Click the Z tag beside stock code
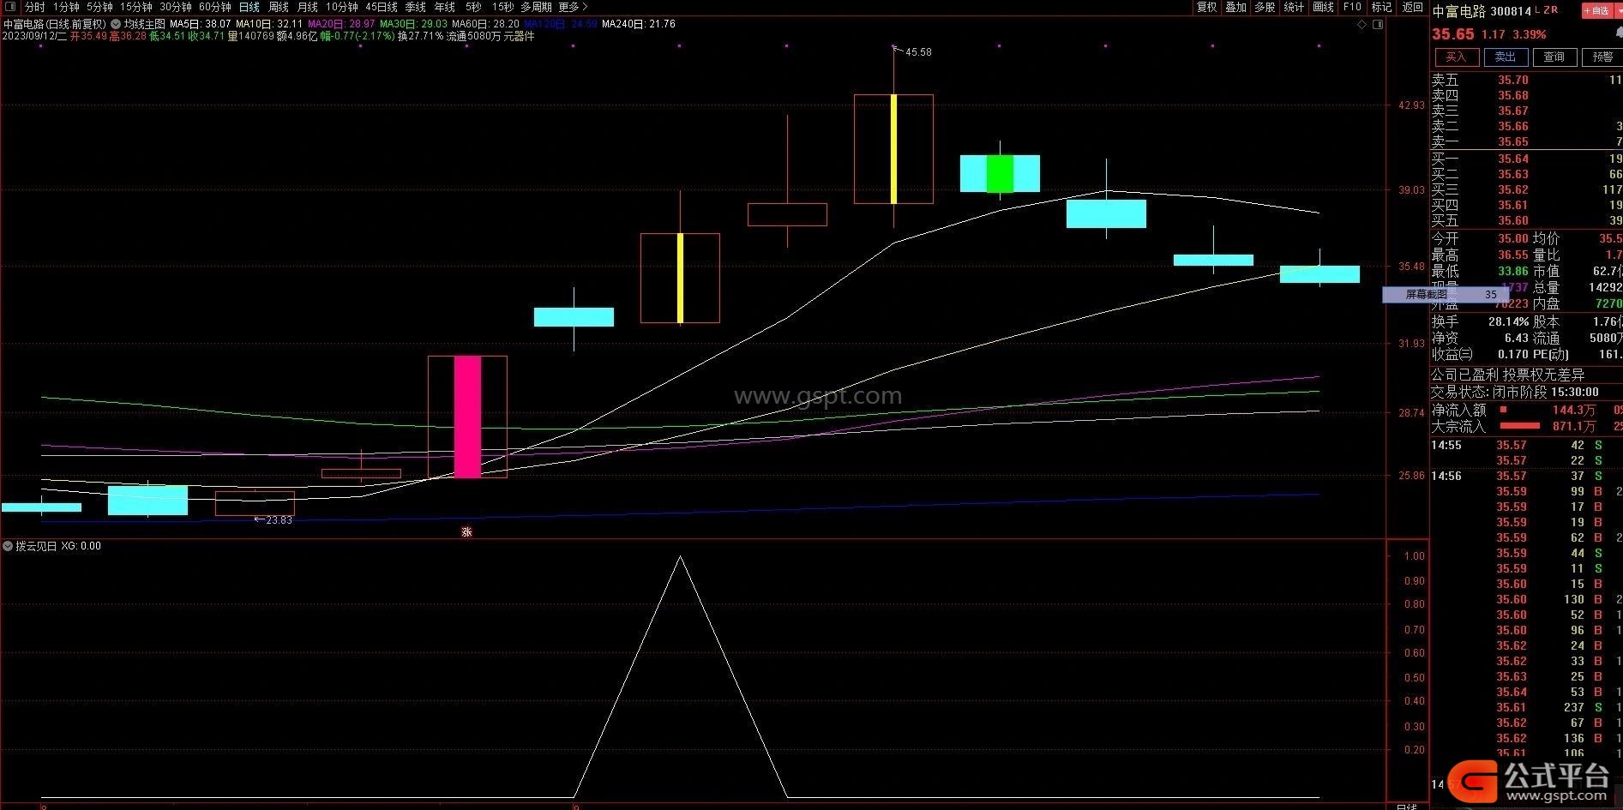This screenshot has width=1623, height=810. [1546, 10]
